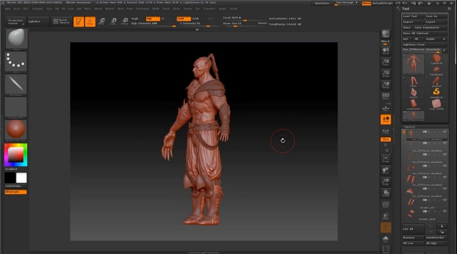Open the current brush picker thumbnail
This screenshot has width=457, height=254.
[x=17, y=38]
